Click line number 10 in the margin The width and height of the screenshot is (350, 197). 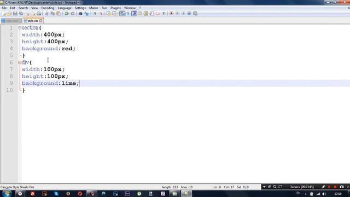(9, 90)
